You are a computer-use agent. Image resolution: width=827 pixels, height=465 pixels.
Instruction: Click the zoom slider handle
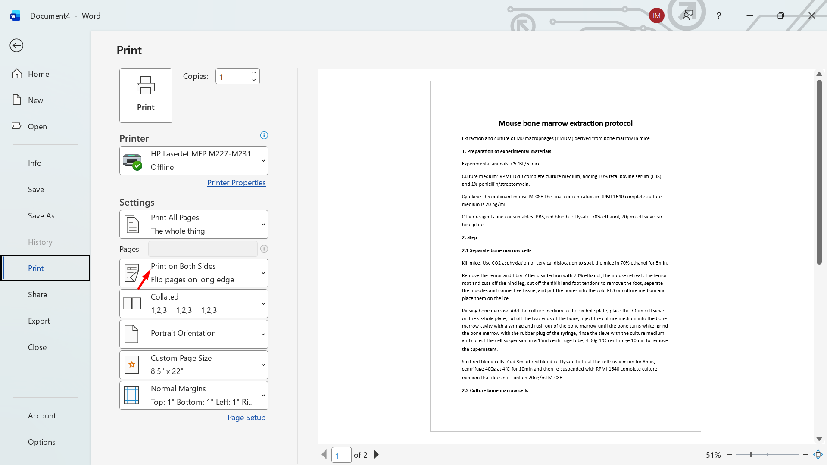point(750,454)
